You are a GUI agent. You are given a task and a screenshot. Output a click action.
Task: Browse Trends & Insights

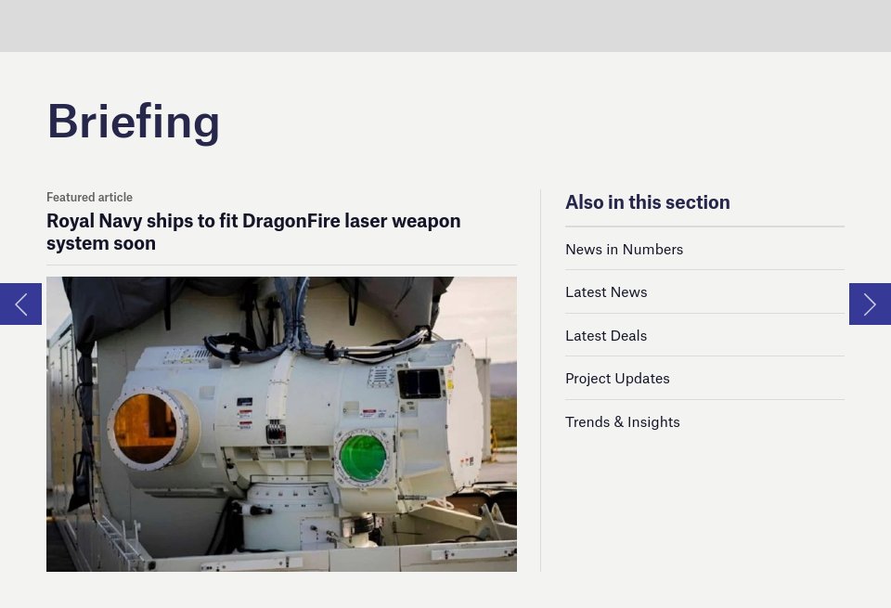622,420
